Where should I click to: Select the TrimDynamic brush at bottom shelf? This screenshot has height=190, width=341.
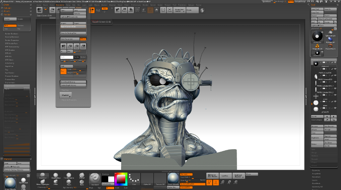tap(69, 176)
